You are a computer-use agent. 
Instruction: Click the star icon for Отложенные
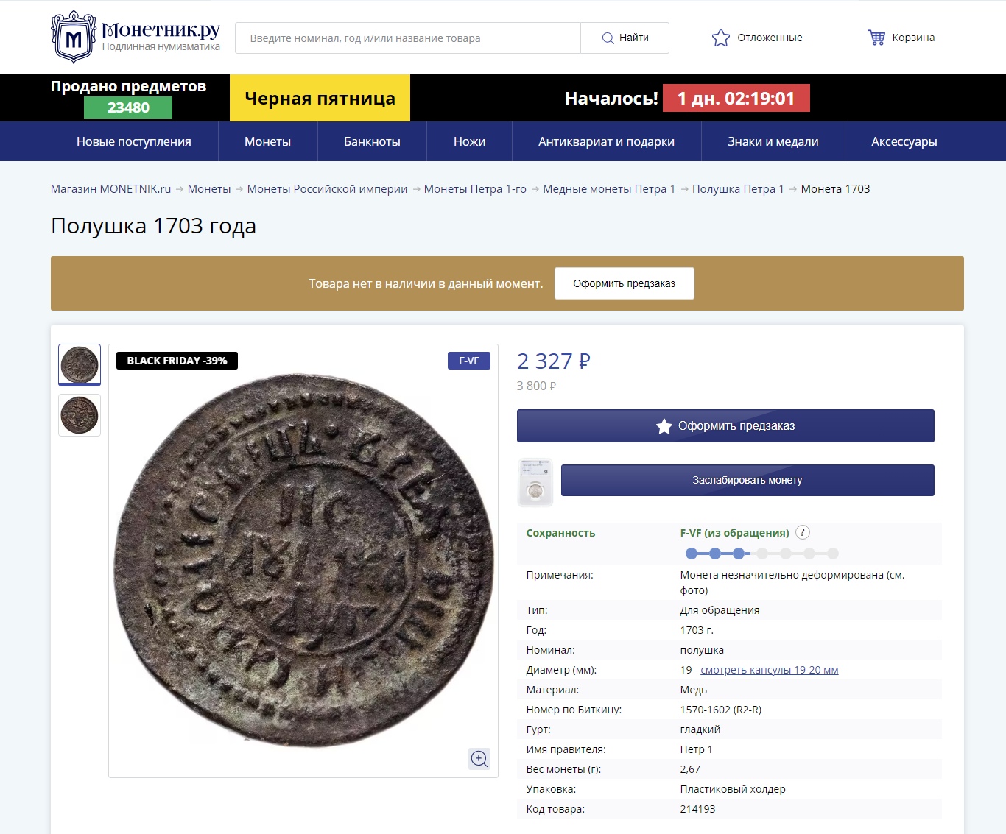tap(720, 38)
